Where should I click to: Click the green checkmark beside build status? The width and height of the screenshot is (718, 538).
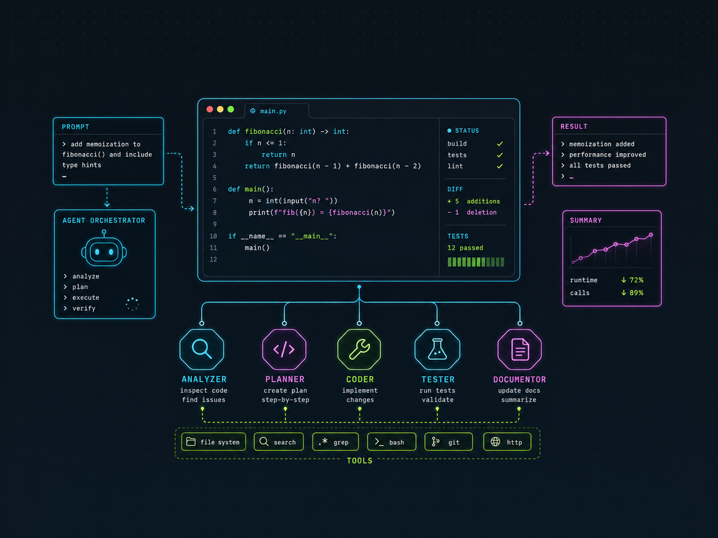pyautogui.click(x=500, y=144)
